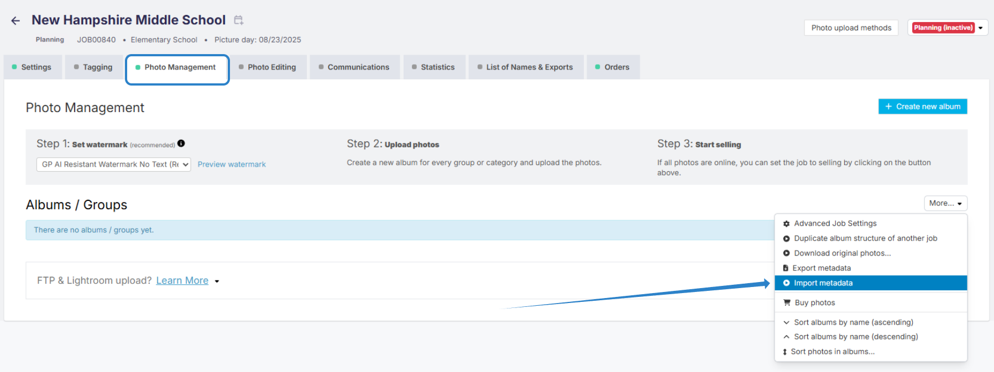
Task: Open the Tagging tab
Action: 94,67
